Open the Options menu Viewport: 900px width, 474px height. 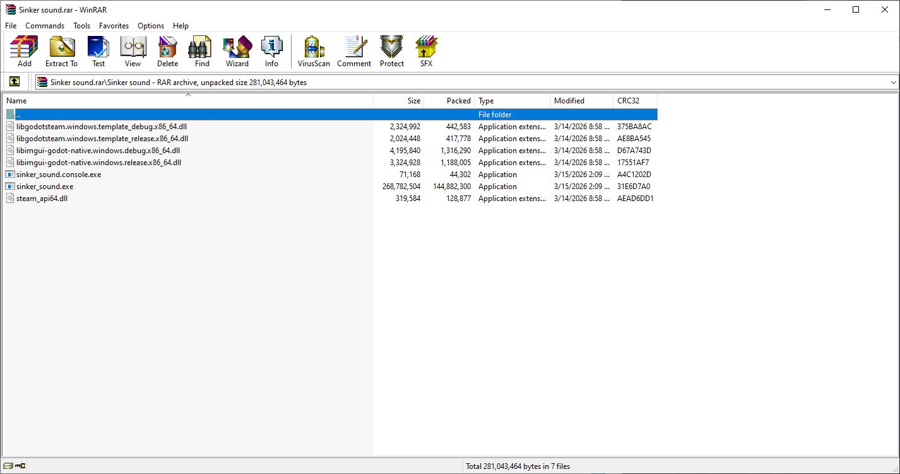[151, 26]
